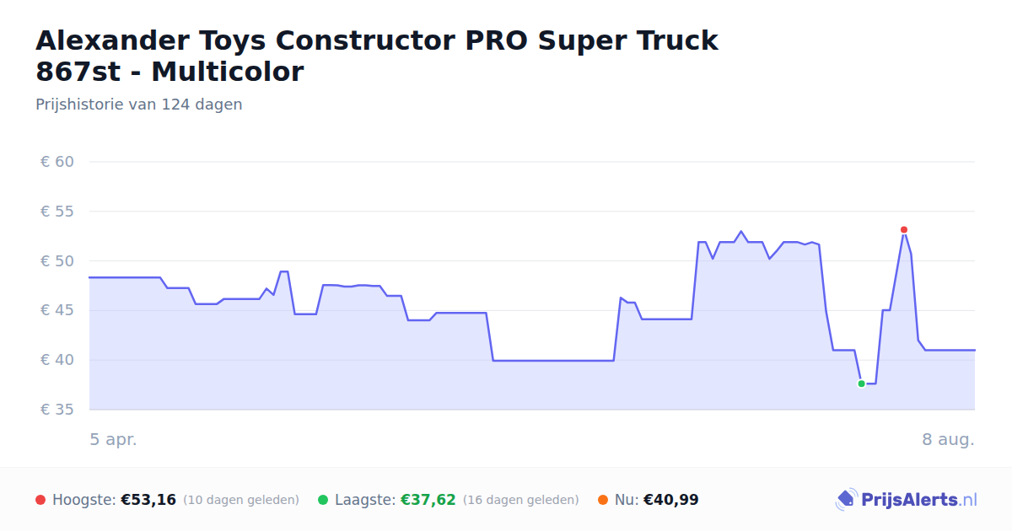
Task: Click the green dot beside Laagste legend
Action: pos(323,500)
